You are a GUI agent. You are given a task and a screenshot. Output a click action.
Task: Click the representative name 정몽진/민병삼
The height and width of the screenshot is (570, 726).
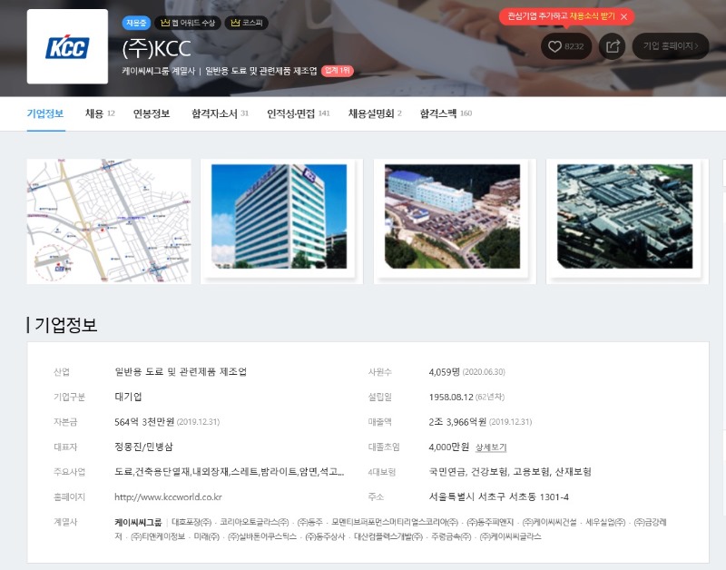143,447
